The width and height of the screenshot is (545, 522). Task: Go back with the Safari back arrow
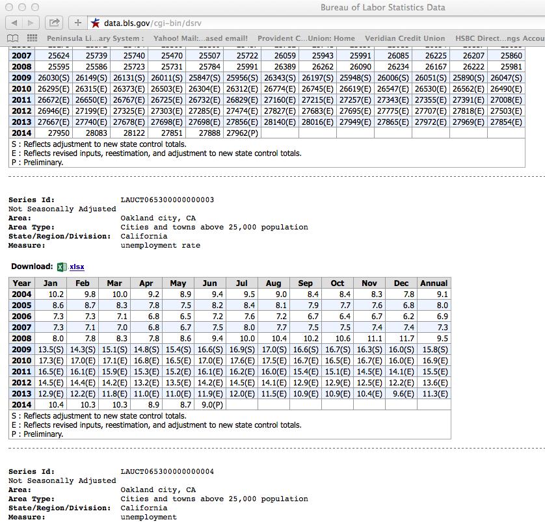pos(14,23)
